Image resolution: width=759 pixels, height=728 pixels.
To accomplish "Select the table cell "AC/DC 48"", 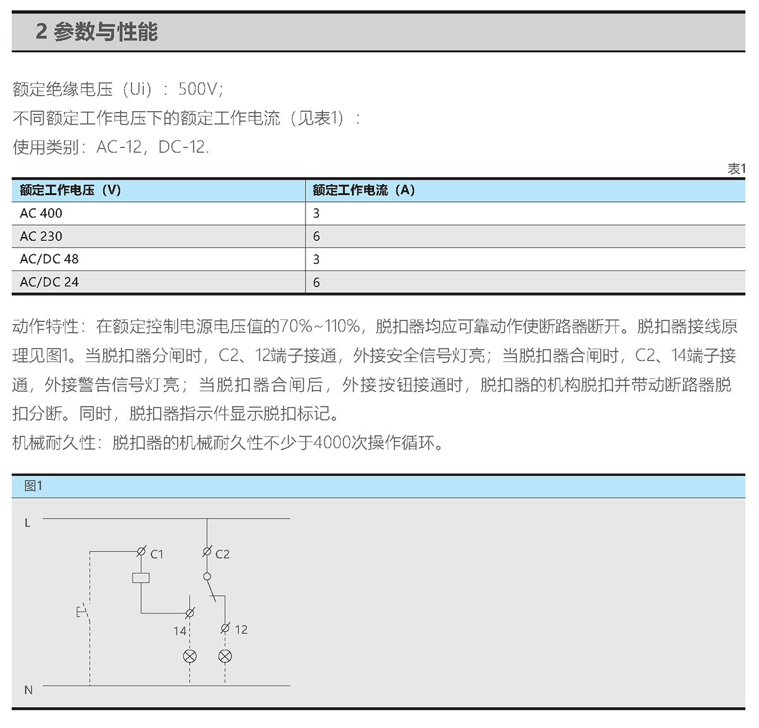I will 49,259.
